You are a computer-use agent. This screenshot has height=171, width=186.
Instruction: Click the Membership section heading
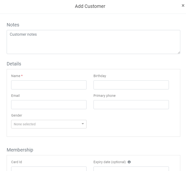coord(20,150)
